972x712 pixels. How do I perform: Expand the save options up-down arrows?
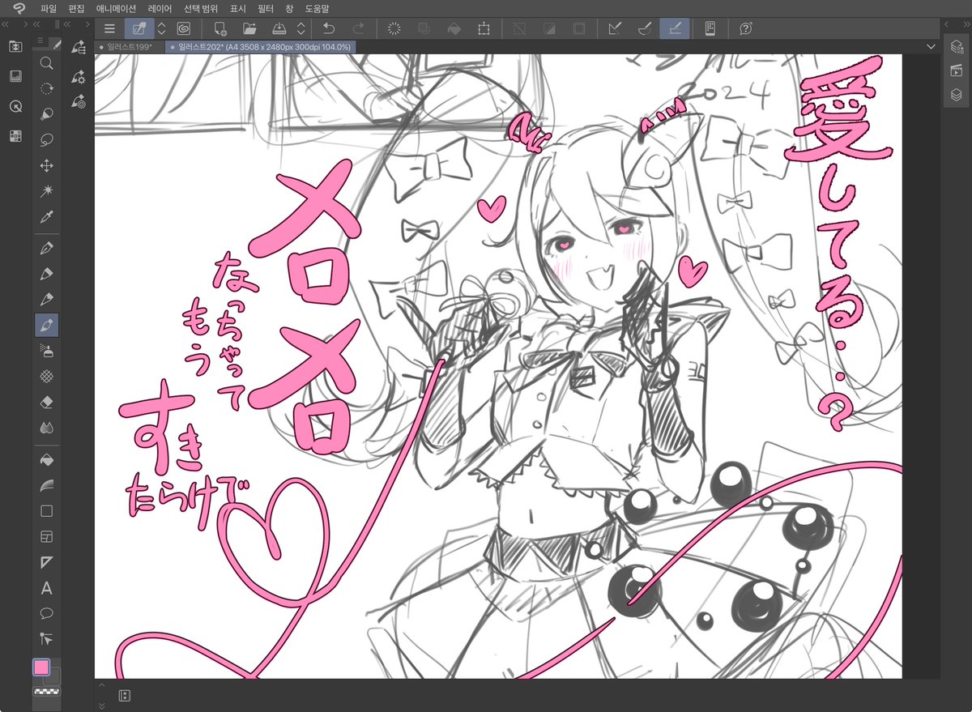point(301,28)
